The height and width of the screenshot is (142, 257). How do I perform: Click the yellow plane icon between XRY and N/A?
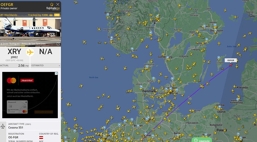pos(30,52)
